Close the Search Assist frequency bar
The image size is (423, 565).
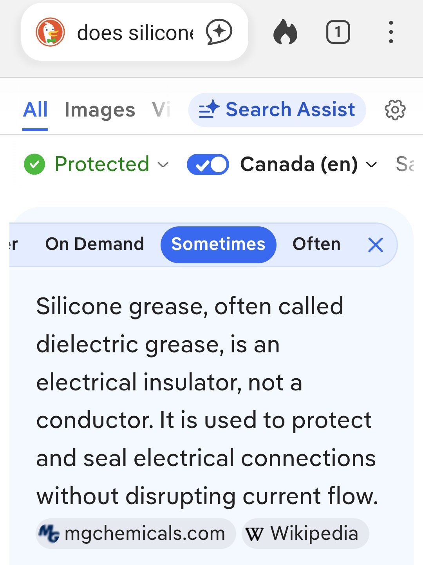point(375,245)
